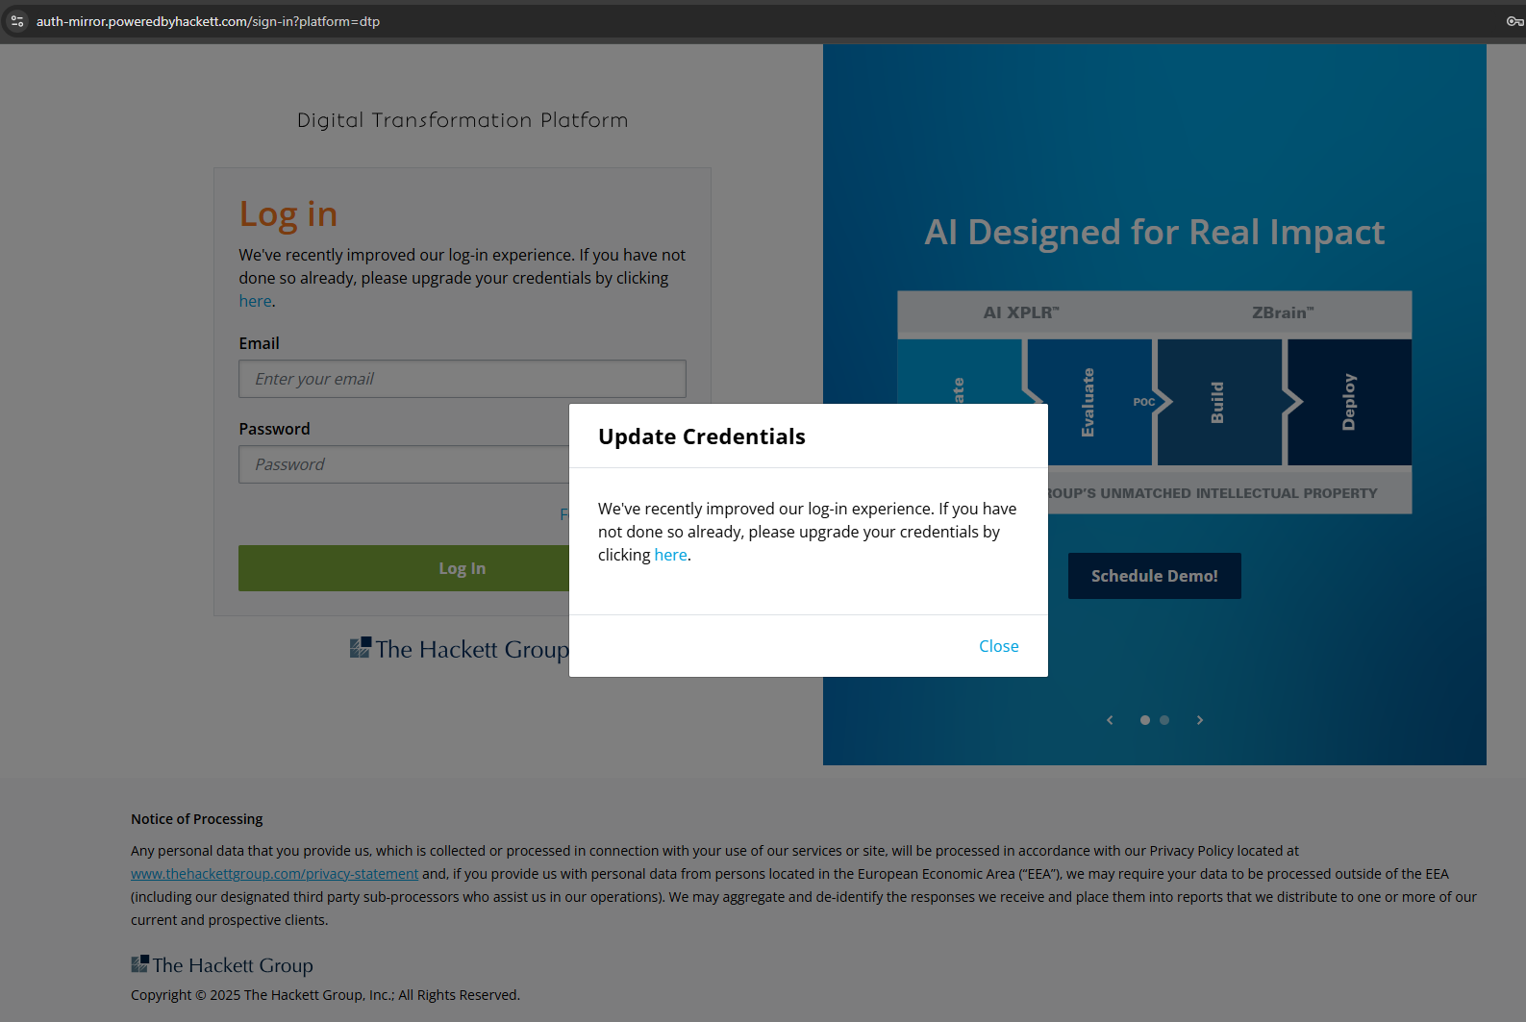The width and height of the screenshot is (1526, 1022).
Task: Click 'Digital Transformation Platform' heading
Action: pos(463,120)
